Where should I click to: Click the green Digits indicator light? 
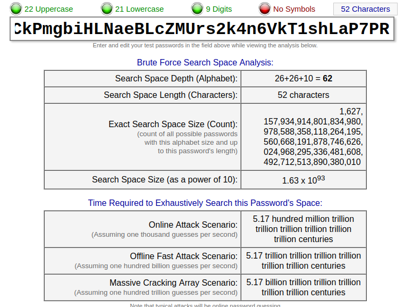(197, 9)
